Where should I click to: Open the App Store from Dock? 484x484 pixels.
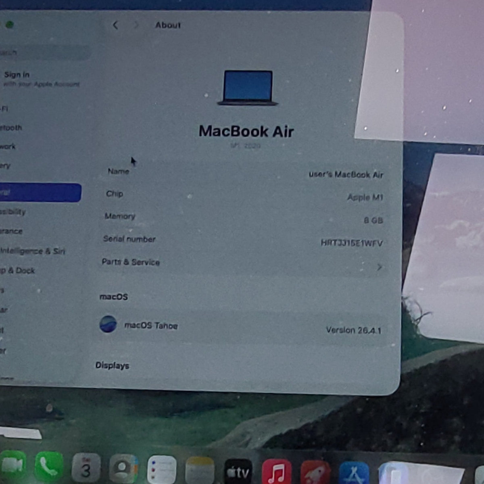point(354,474)
